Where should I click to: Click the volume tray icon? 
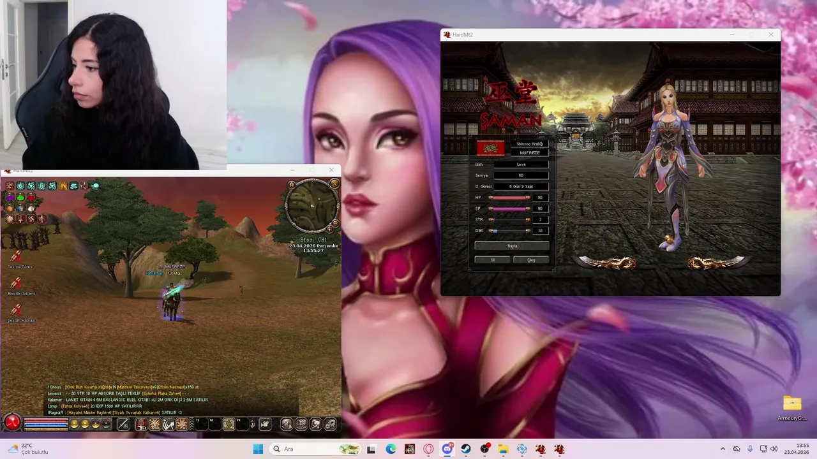[x=774, y=449]
